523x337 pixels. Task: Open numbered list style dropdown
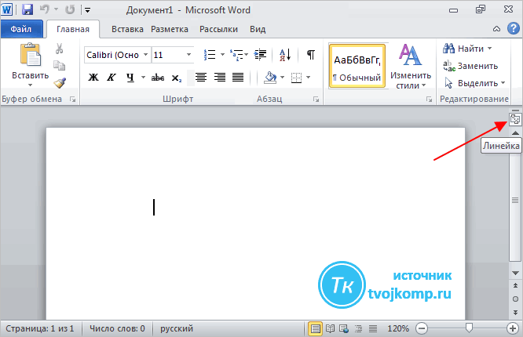click(x=222, y=55)
